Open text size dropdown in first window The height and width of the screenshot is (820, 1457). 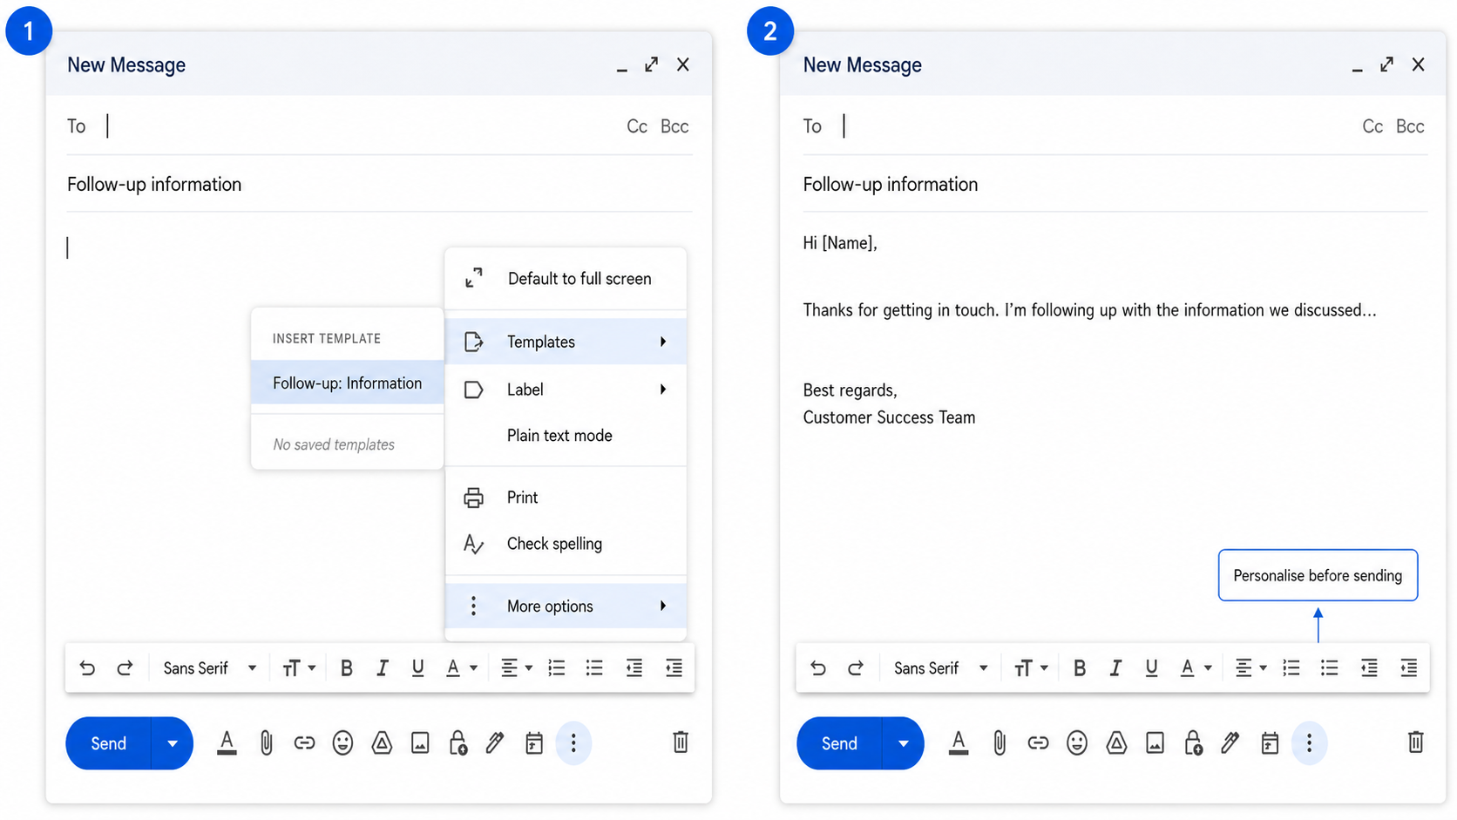click(x=299, y=668)
